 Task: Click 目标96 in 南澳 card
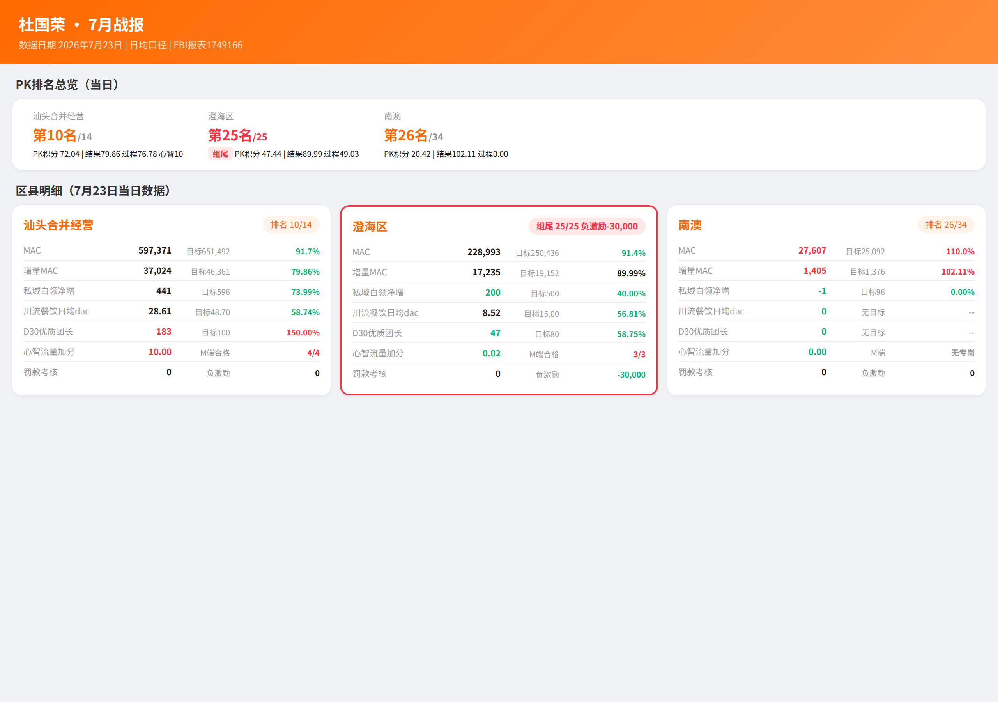coord(873,292)
